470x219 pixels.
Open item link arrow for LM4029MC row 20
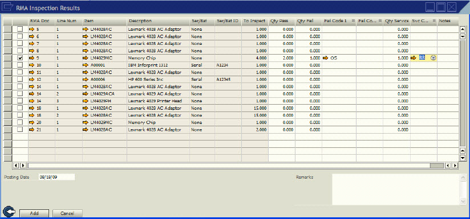[x=86, y=122]
